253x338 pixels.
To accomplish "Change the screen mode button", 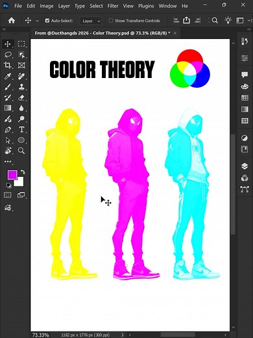I will pos(21,195).
